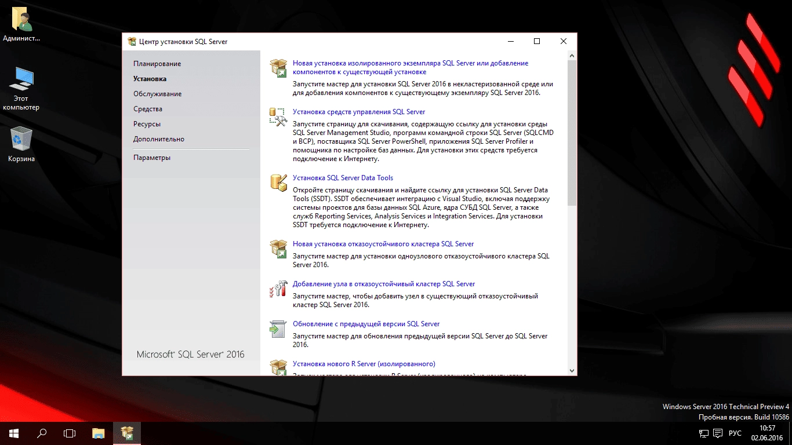This screenshot has height=445, width=792.
Task: Click the new standalone SQL Server installation icon
Action: pos(278,68)
